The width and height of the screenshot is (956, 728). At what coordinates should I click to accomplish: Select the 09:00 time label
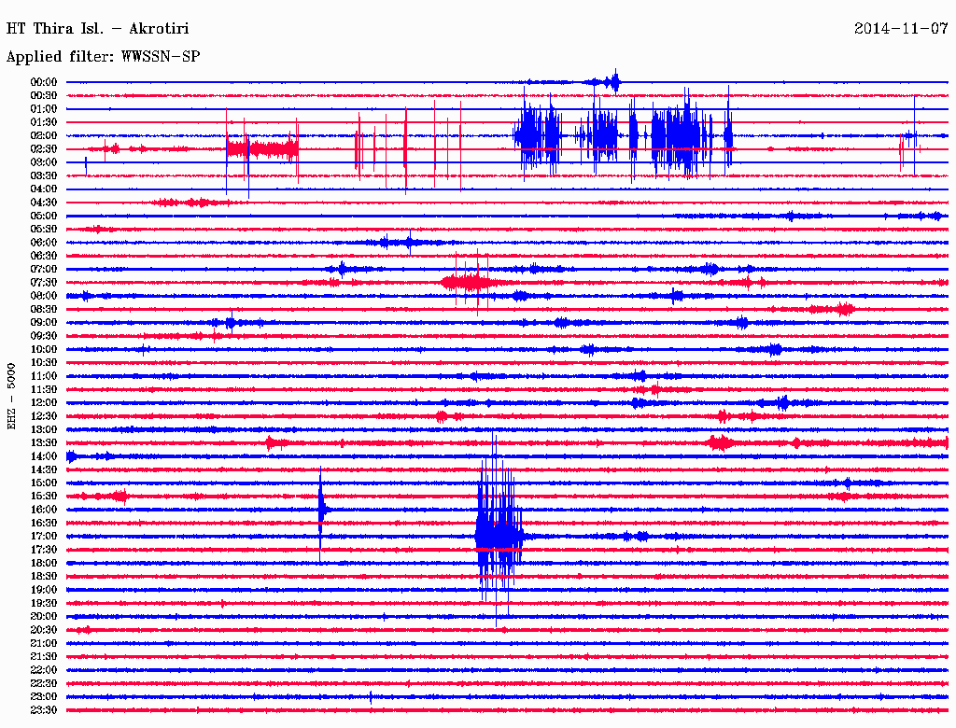(x=44, y=323)
